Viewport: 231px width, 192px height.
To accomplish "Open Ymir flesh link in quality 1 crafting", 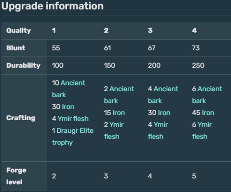I will pyautogui.click(x=73, y=119).
